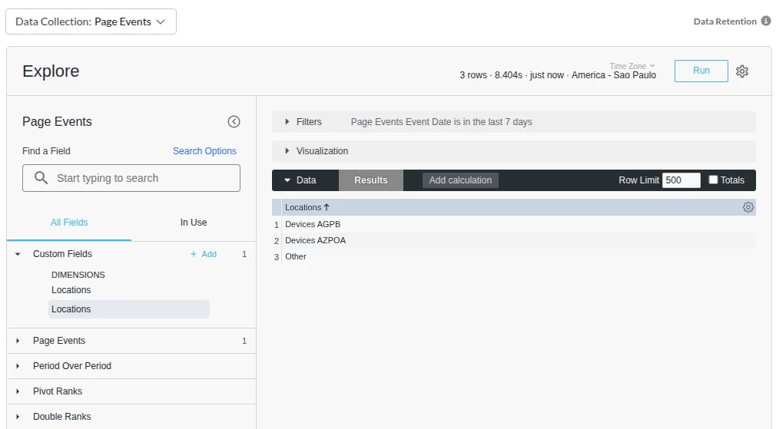Screen dimensions: 776x429
Task: Enable the Totals checkbox
Action: click(x=713, y=180)
